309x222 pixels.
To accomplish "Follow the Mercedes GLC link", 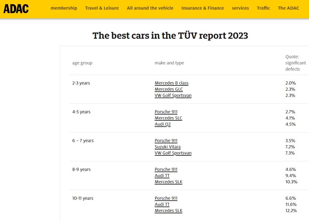I will (169, 89).
